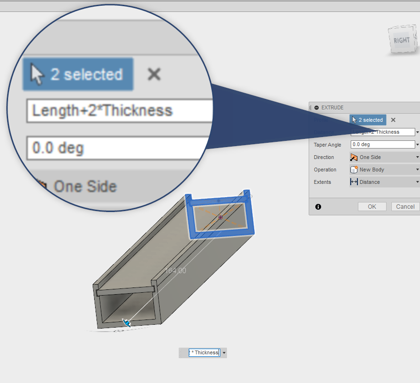Viewport: 420px width, 383px height.
Task: Collapse the EXTRUDE dialog with minus icon
Action: tap(316, 108)
